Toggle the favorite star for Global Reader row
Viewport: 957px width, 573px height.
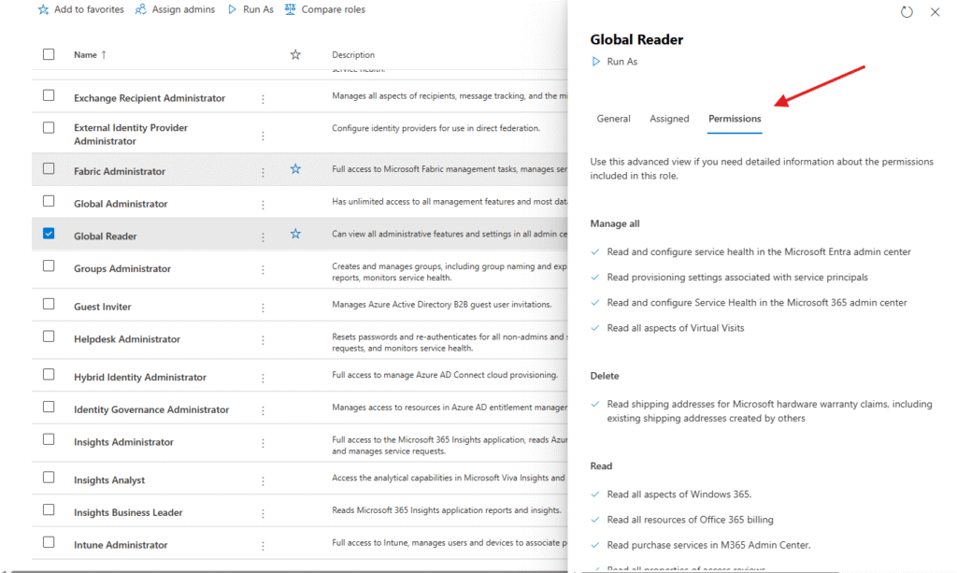point(295,234)
